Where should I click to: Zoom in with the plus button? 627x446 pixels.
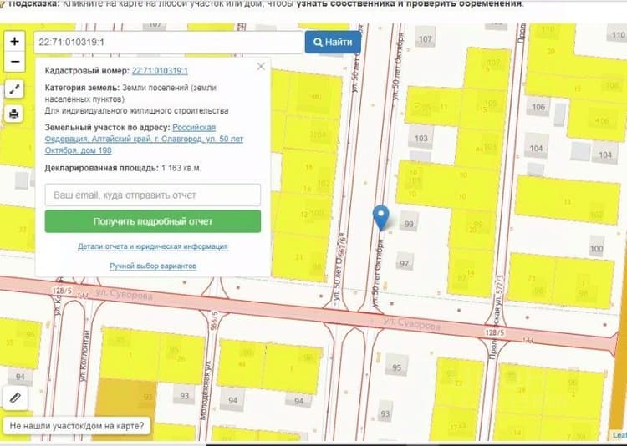pos(14,41)
